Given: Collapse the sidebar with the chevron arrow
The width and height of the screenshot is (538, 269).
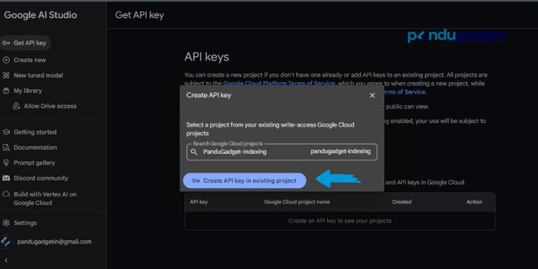Looking at the screenshot, I should click(6, 260).
